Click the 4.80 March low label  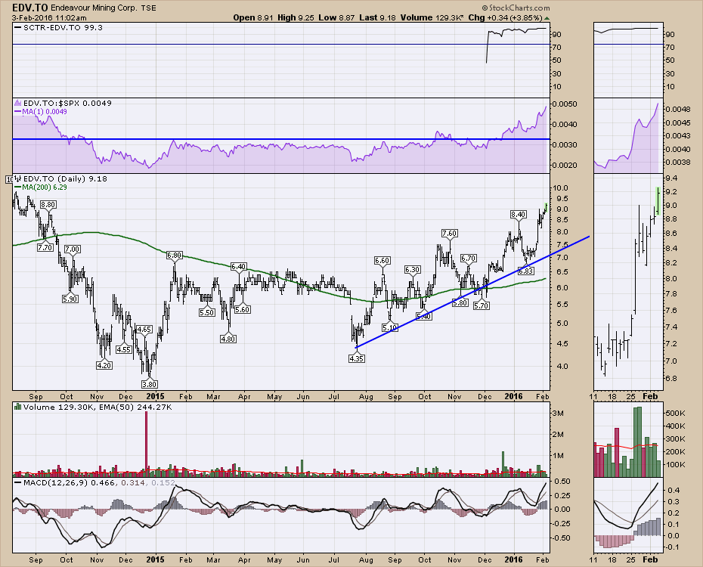(x=228, y=339)
